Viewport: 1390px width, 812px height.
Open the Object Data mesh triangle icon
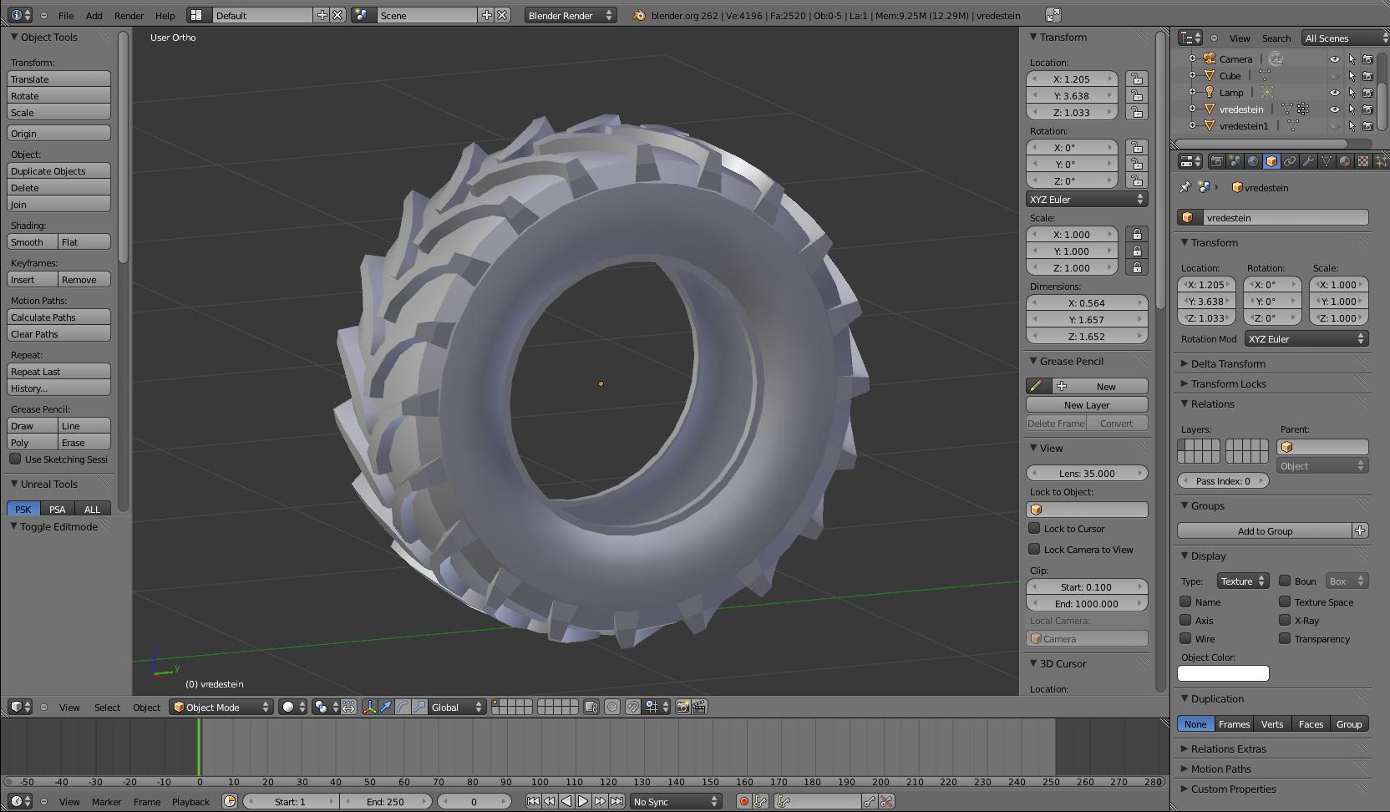coord(1327,161)
